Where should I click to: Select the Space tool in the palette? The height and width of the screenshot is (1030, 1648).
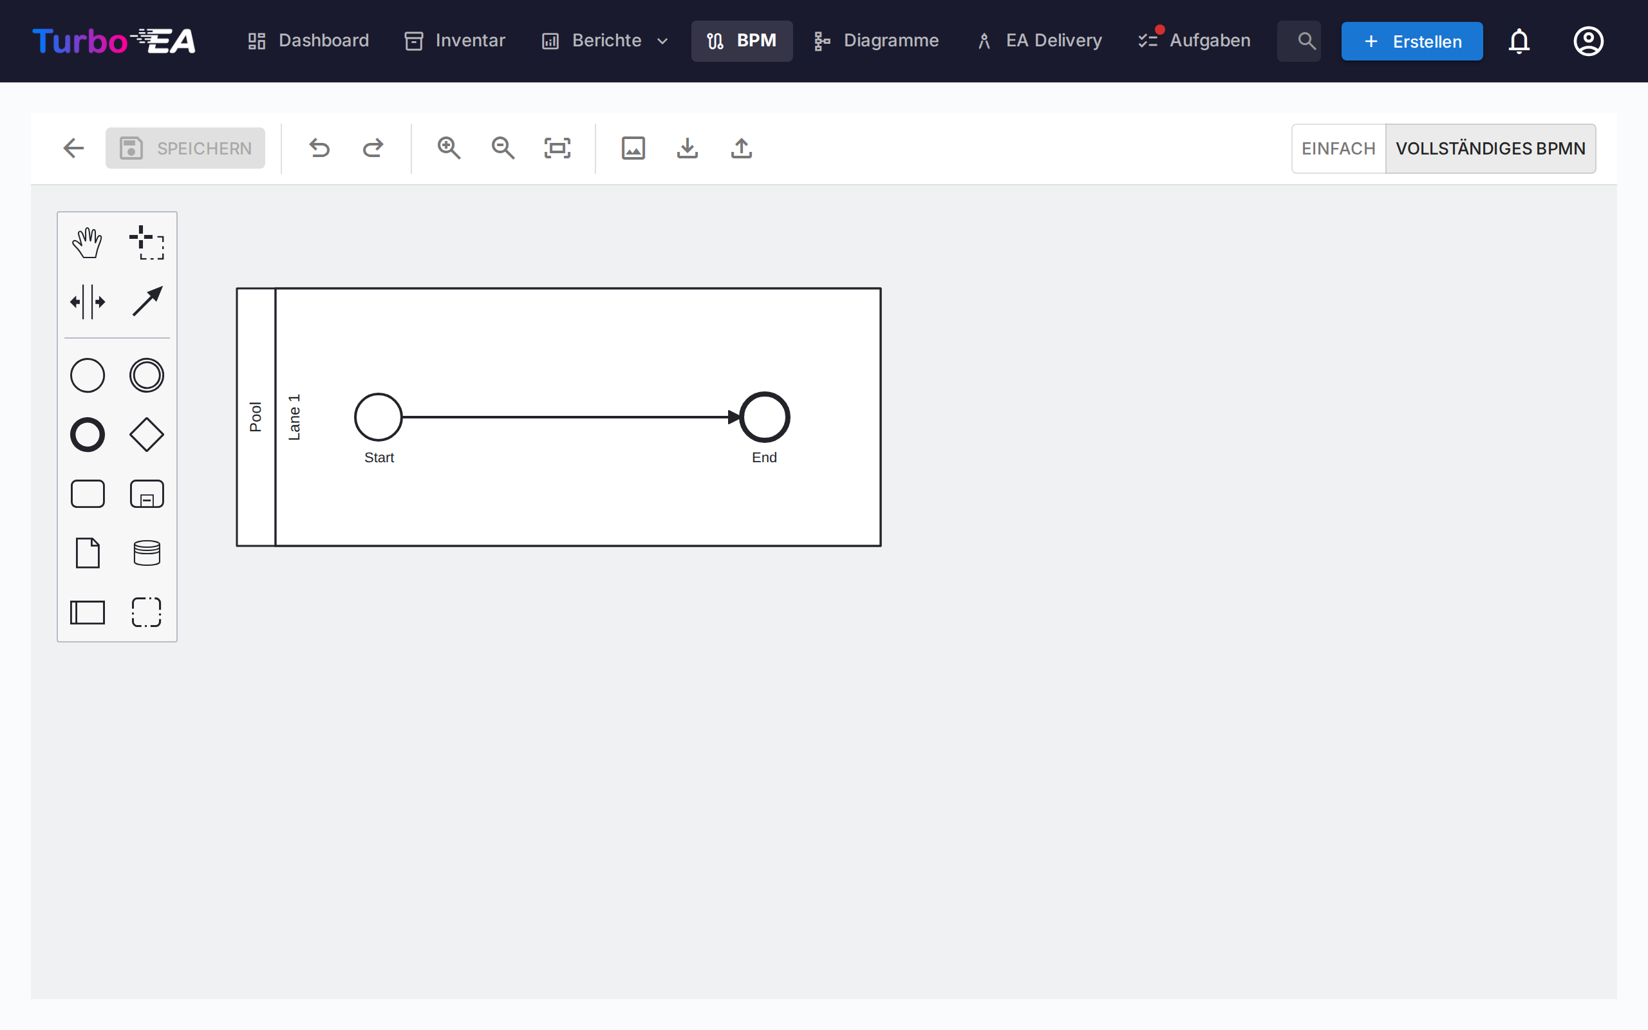coord(87,302)
